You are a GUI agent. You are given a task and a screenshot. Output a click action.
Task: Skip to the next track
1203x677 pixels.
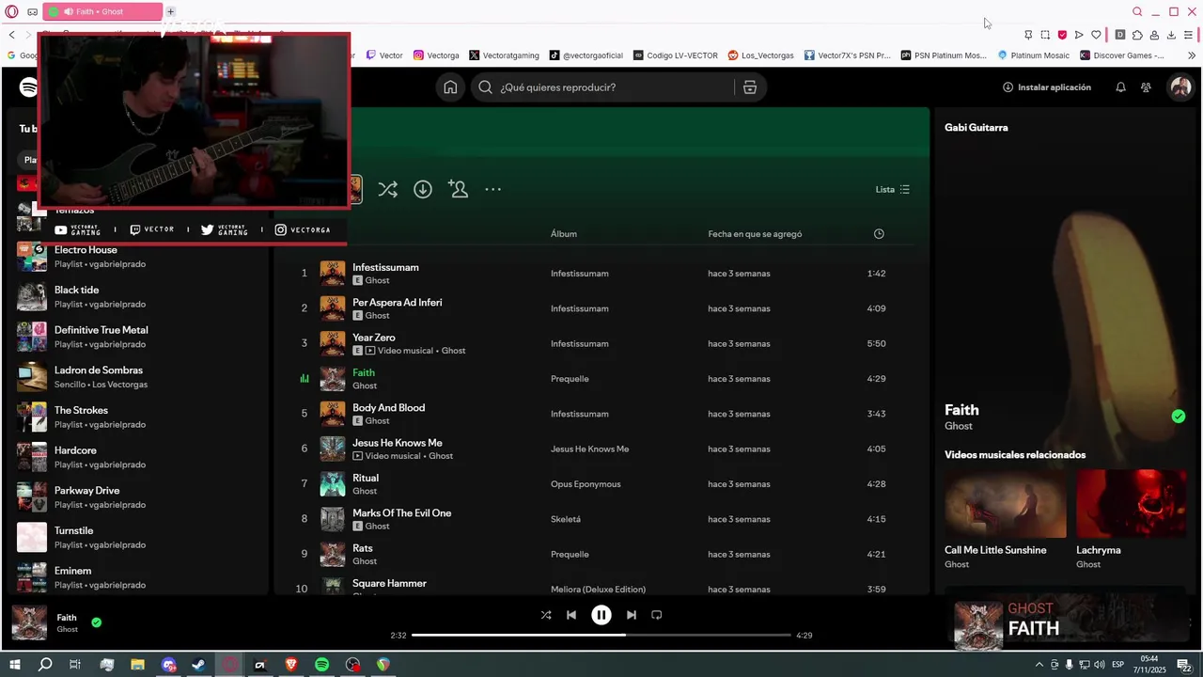[x=632, y=615]
